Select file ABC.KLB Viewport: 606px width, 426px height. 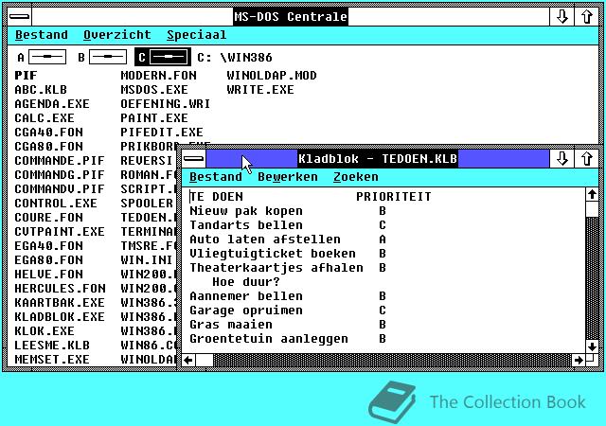[x=41, y=90]
